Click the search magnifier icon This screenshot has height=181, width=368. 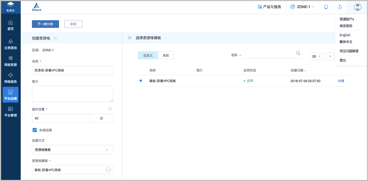(298, 53)
